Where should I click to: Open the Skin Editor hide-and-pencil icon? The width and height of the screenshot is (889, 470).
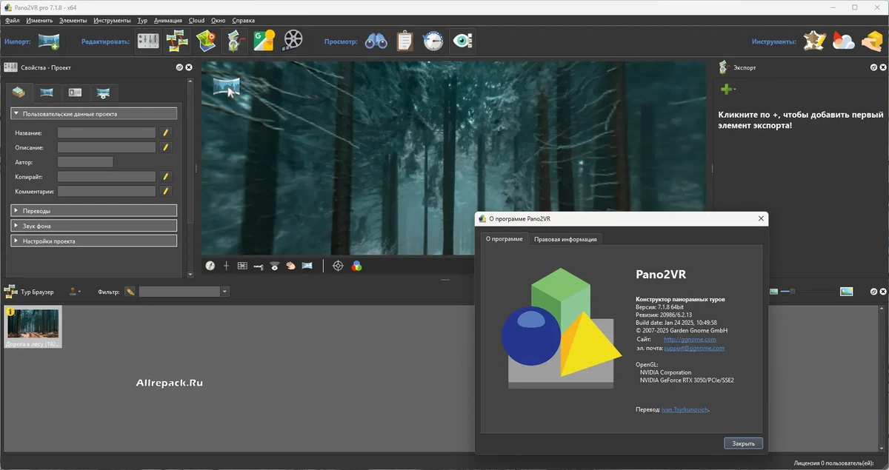point(815,41)
